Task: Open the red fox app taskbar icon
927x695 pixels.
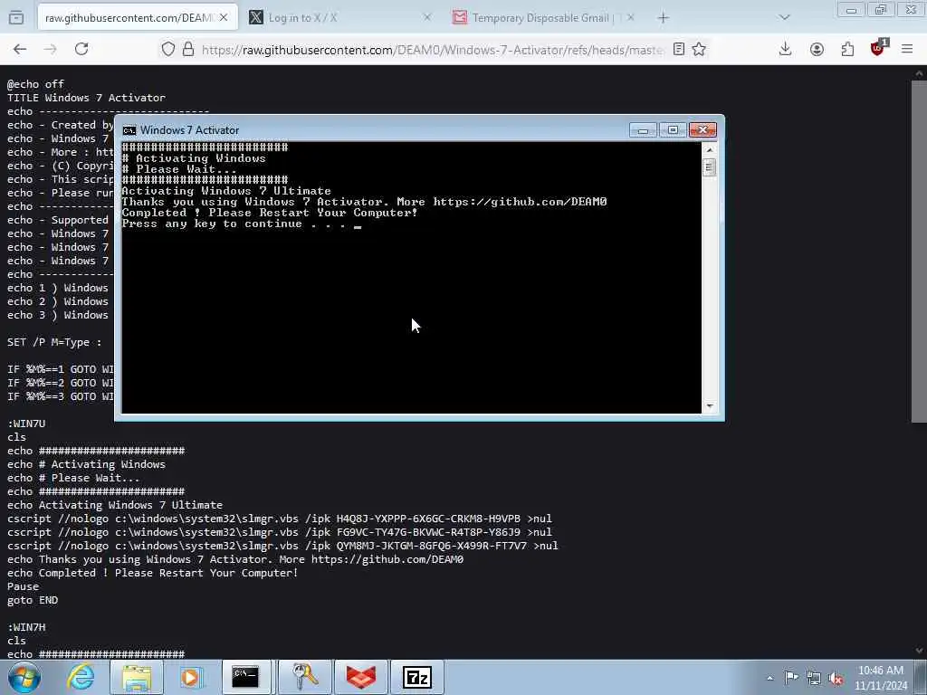Action: [360, 677]
